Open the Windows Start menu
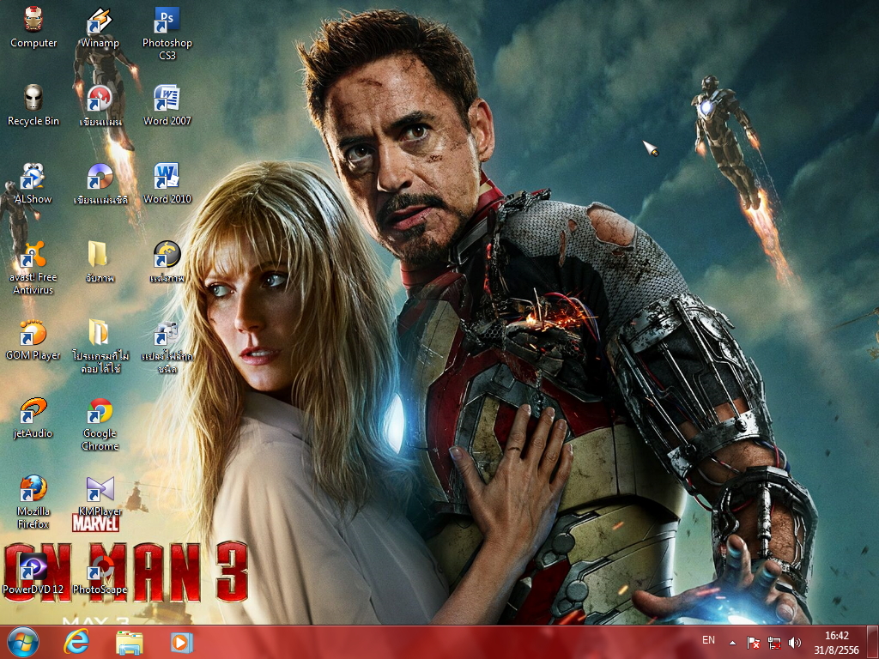Image resolution: width=879 pixels, height=659 pixels. pos(23,642)
